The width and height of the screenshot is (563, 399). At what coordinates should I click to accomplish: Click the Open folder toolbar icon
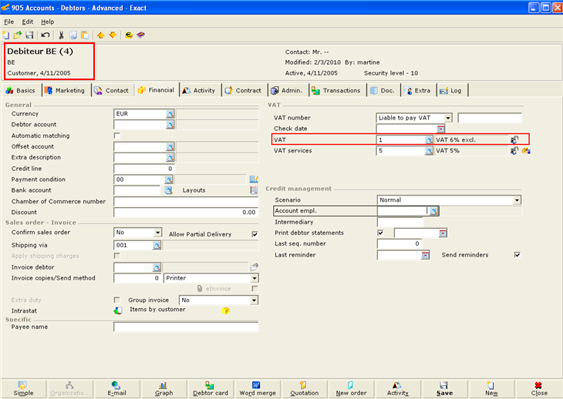[17, 35]
